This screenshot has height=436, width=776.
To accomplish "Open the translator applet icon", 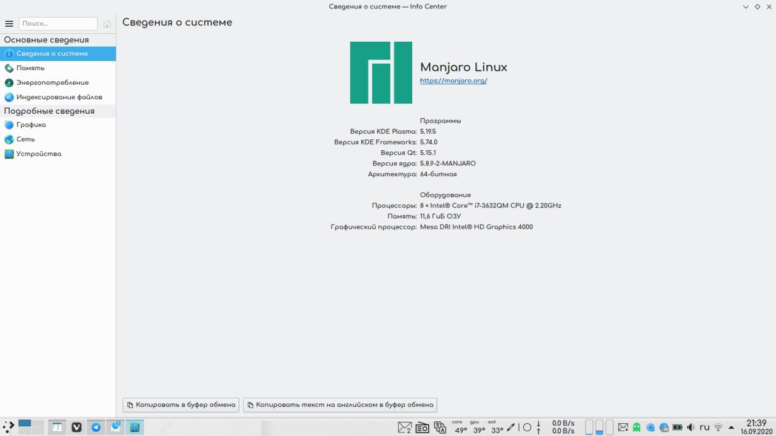I will pos(440,428).
